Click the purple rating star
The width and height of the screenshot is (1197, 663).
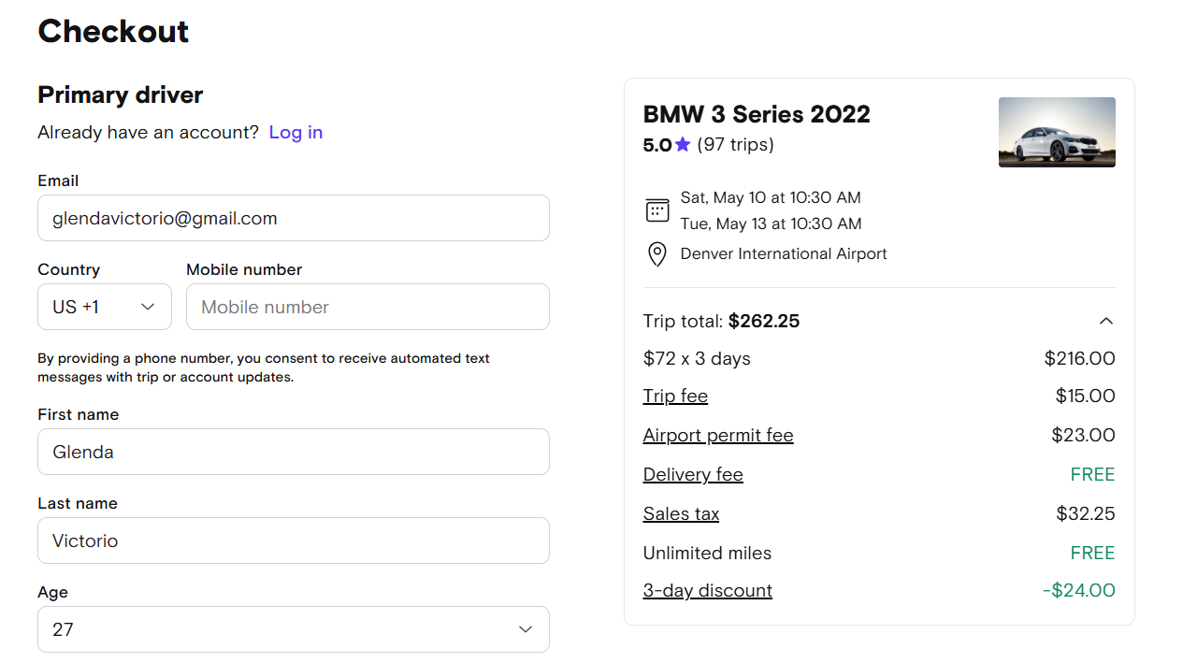683,145
